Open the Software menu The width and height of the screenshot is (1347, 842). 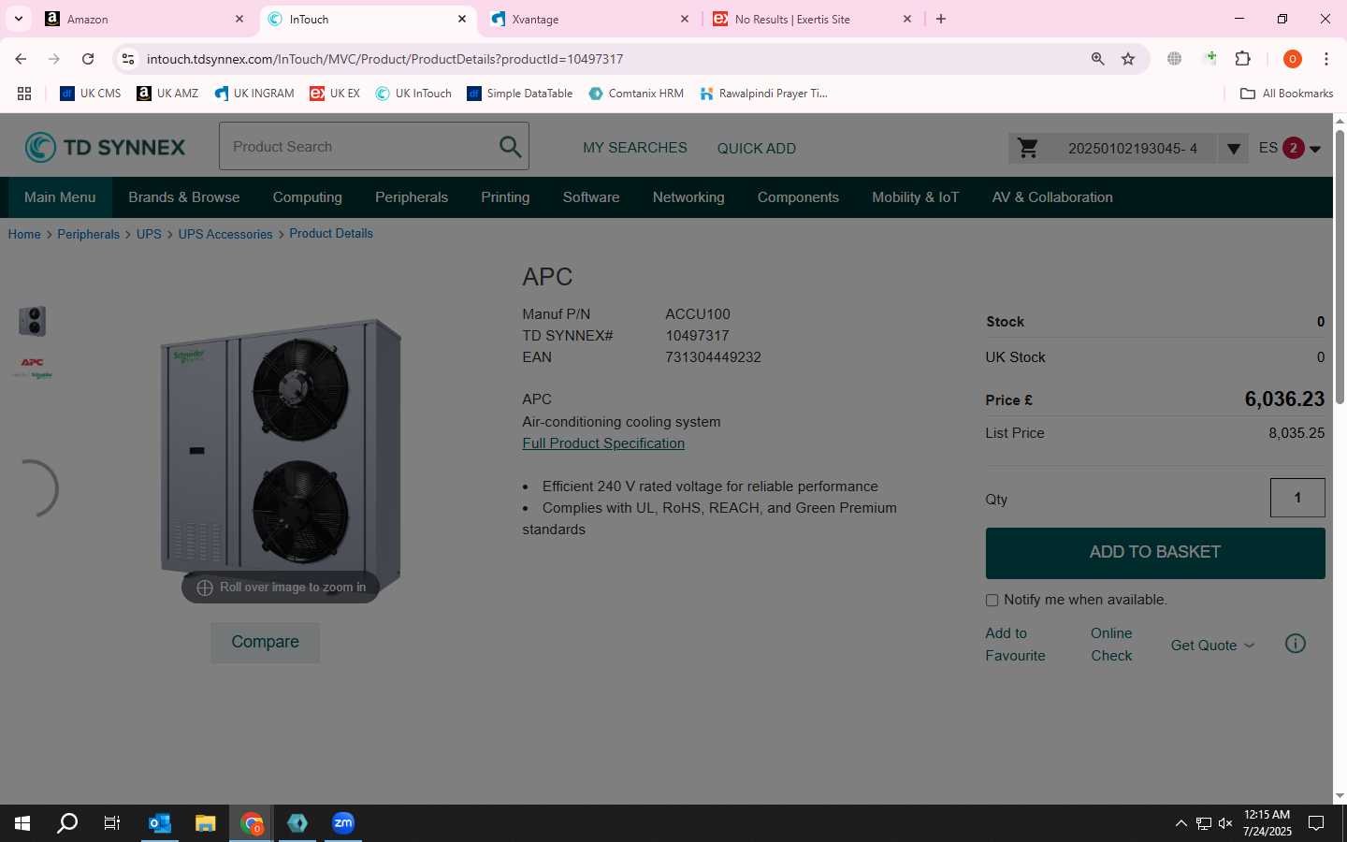(591, 197)
